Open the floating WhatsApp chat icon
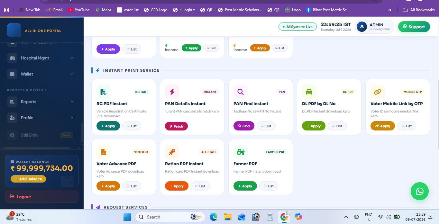The height and width of the screenshot is (224, 439). (420, 191)
